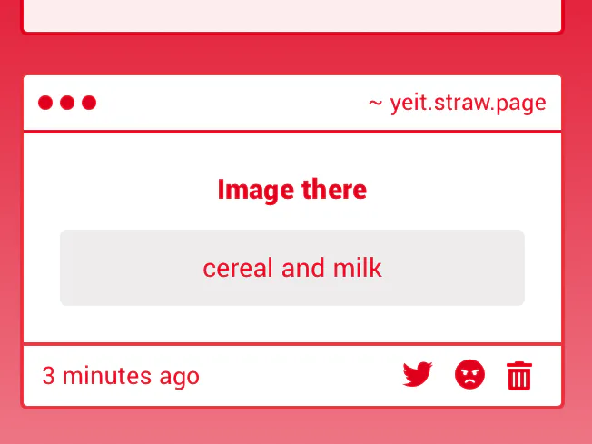Click the third red dot in card header
Image resolution: width=592 pixels, height=444 pixels.
(x=89, y=103)
